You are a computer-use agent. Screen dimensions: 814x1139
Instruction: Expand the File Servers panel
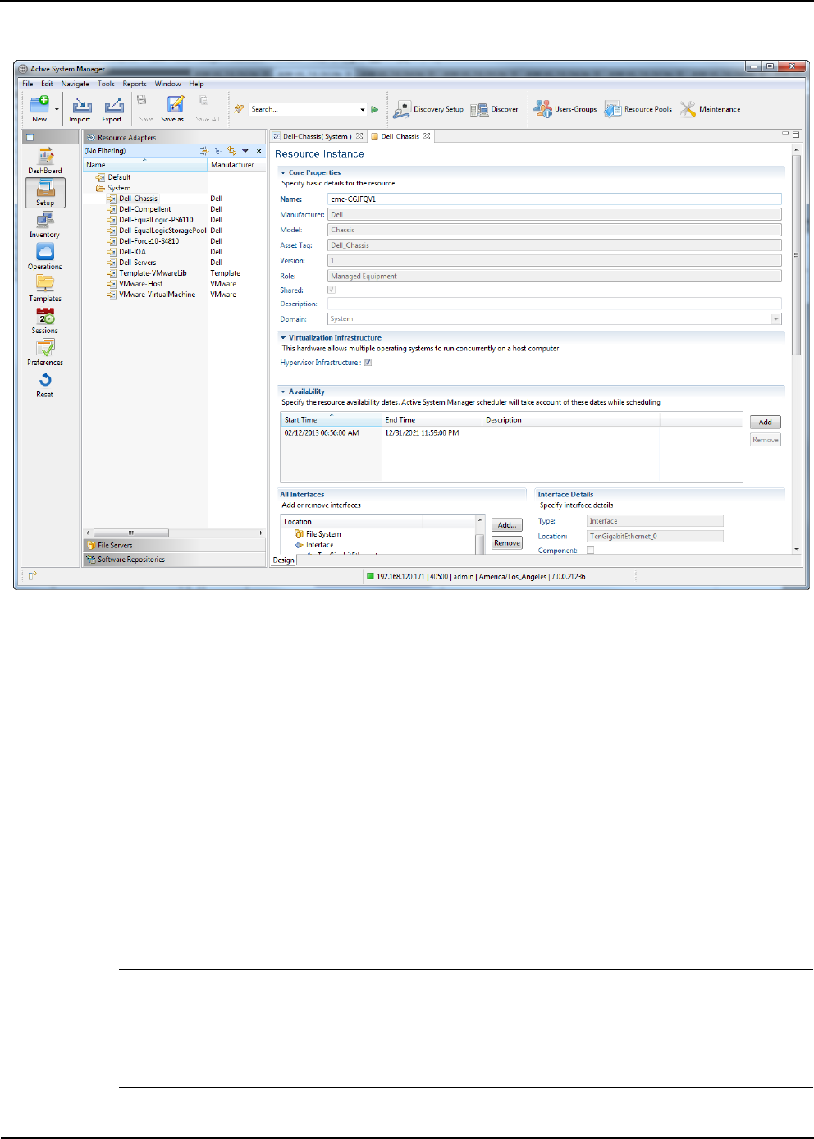[x=174, y=545]
